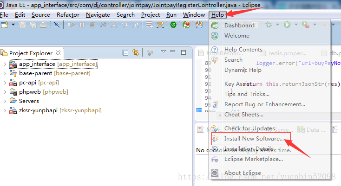
Task: Click Collapse All in Project Explorer
Action: click(x=125, y=52)
